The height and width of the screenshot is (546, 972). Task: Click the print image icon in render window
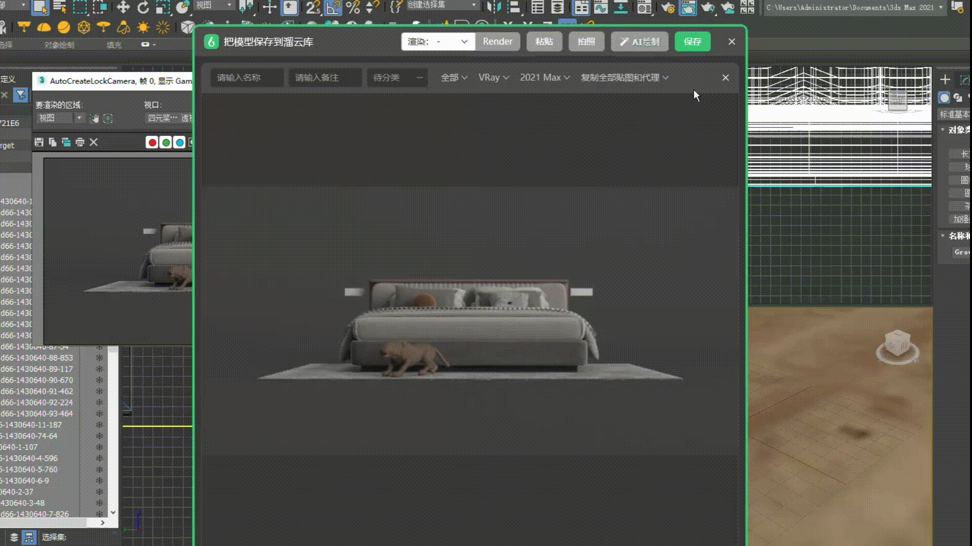(79, 142)
